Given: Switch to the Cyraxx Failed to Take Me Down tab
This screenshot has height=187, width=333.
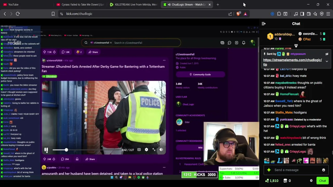Looking at the screenshot, I should (80, 4).
